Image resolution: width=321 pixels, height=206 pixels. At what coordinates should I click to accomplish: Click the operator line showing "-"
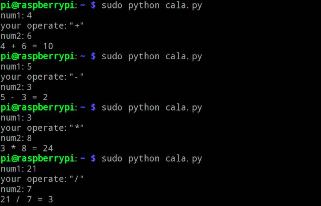[42, 77]
